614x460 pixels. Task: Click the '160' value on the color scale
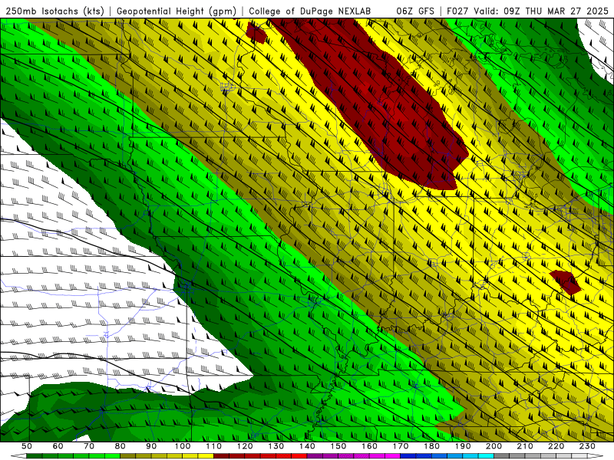370,446
